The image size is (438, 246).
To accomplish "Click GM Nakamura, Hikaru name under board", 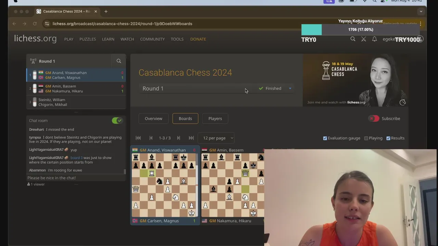I will click(x=230, y=221).
